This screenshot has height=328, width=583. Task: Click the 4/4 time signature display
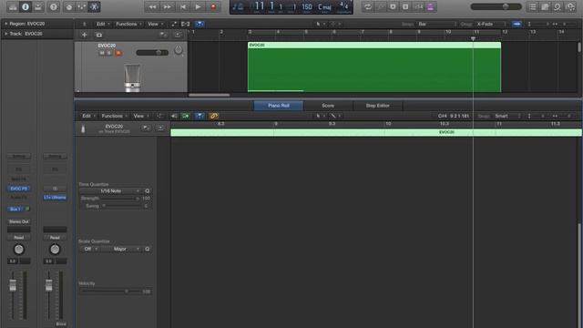point(344,6)
